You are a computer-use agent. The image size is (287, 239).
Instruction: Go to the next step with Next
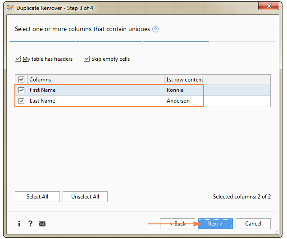click(215, 224)
